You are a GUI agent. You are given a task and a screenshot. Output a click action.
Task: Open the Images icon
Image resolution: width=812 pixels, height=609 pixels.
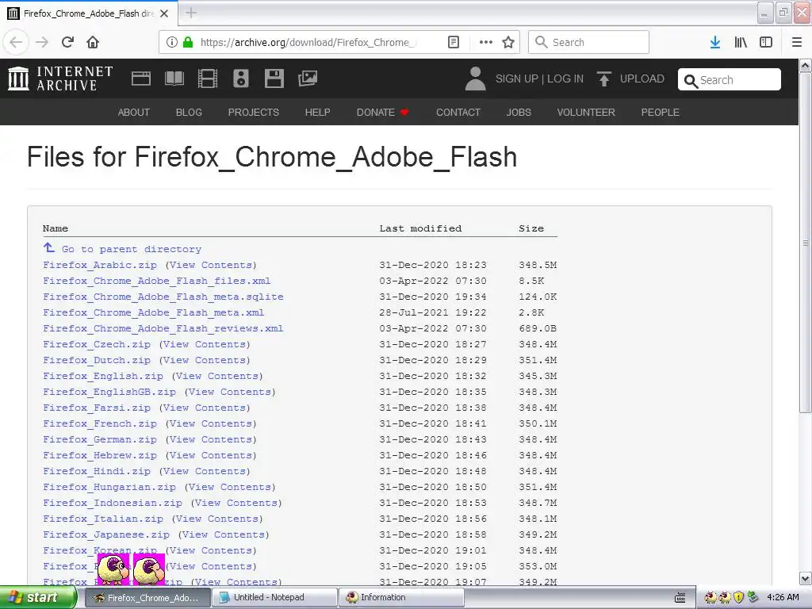308,79
